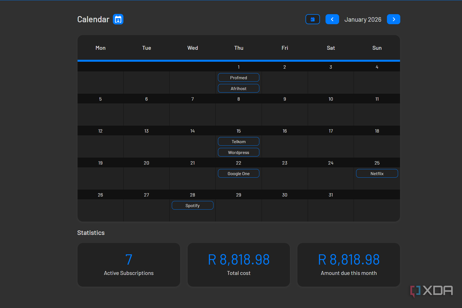
Task: Click the Active Subscriptions label
Action: click(x=129, y=273)
